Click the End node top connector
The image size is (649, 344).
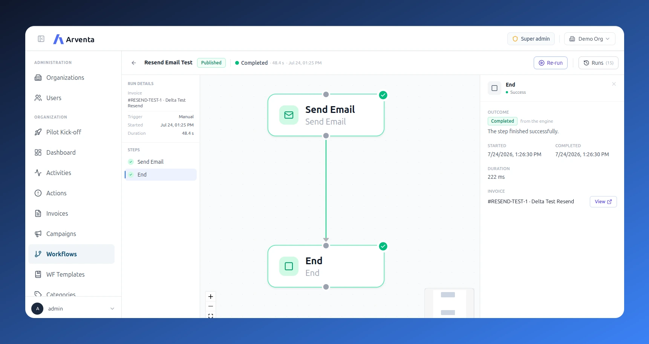click(x=326, y=245)
